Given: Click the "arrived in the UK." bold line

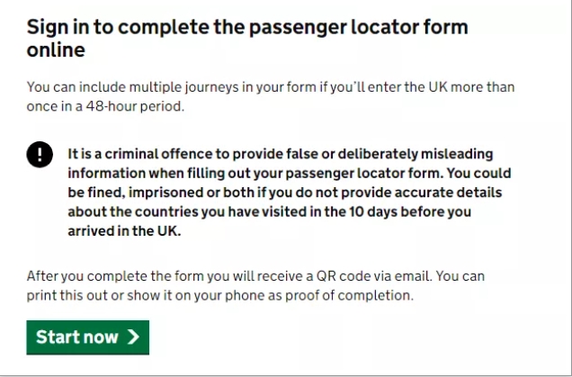Looking at the screenshot, I should point(124,231).
